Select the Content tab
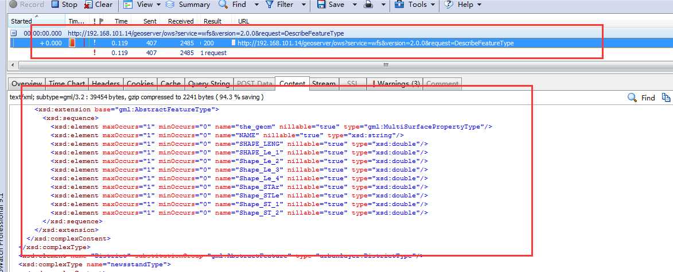 coord(292,84)
